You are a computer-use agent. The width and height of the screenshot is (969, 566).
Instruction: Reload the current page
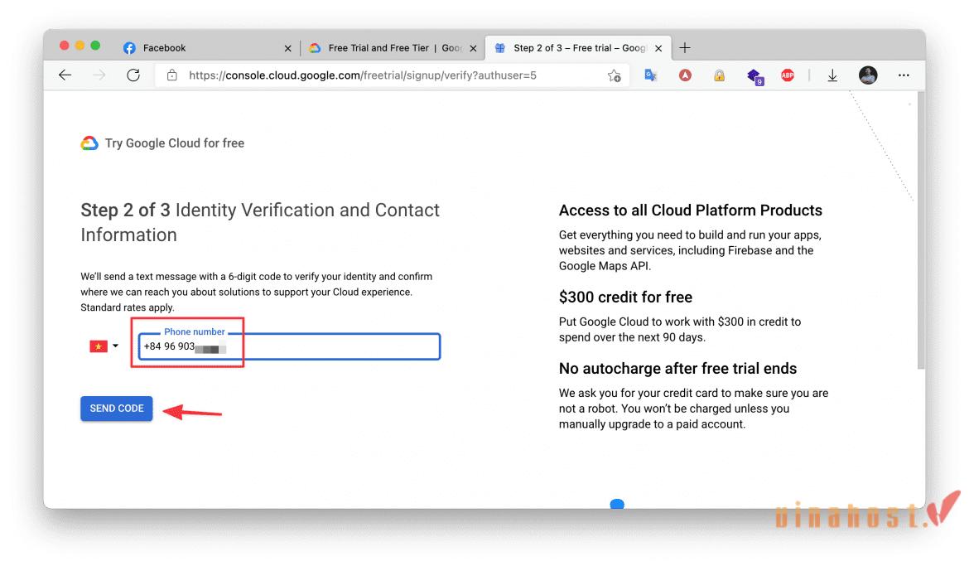(133, 75)
